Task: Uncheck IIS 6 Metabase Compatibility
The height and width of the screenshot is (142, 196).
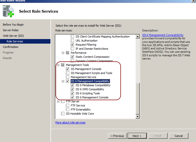Action: tap(72, 85)
